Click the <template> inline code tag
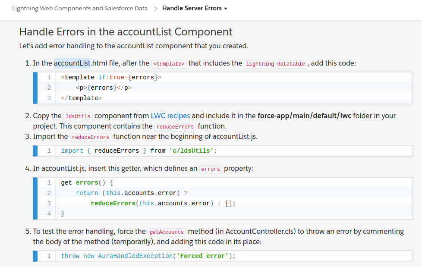Image resolution: width=422 pixels, height=267 pixels. pos(169,63)
